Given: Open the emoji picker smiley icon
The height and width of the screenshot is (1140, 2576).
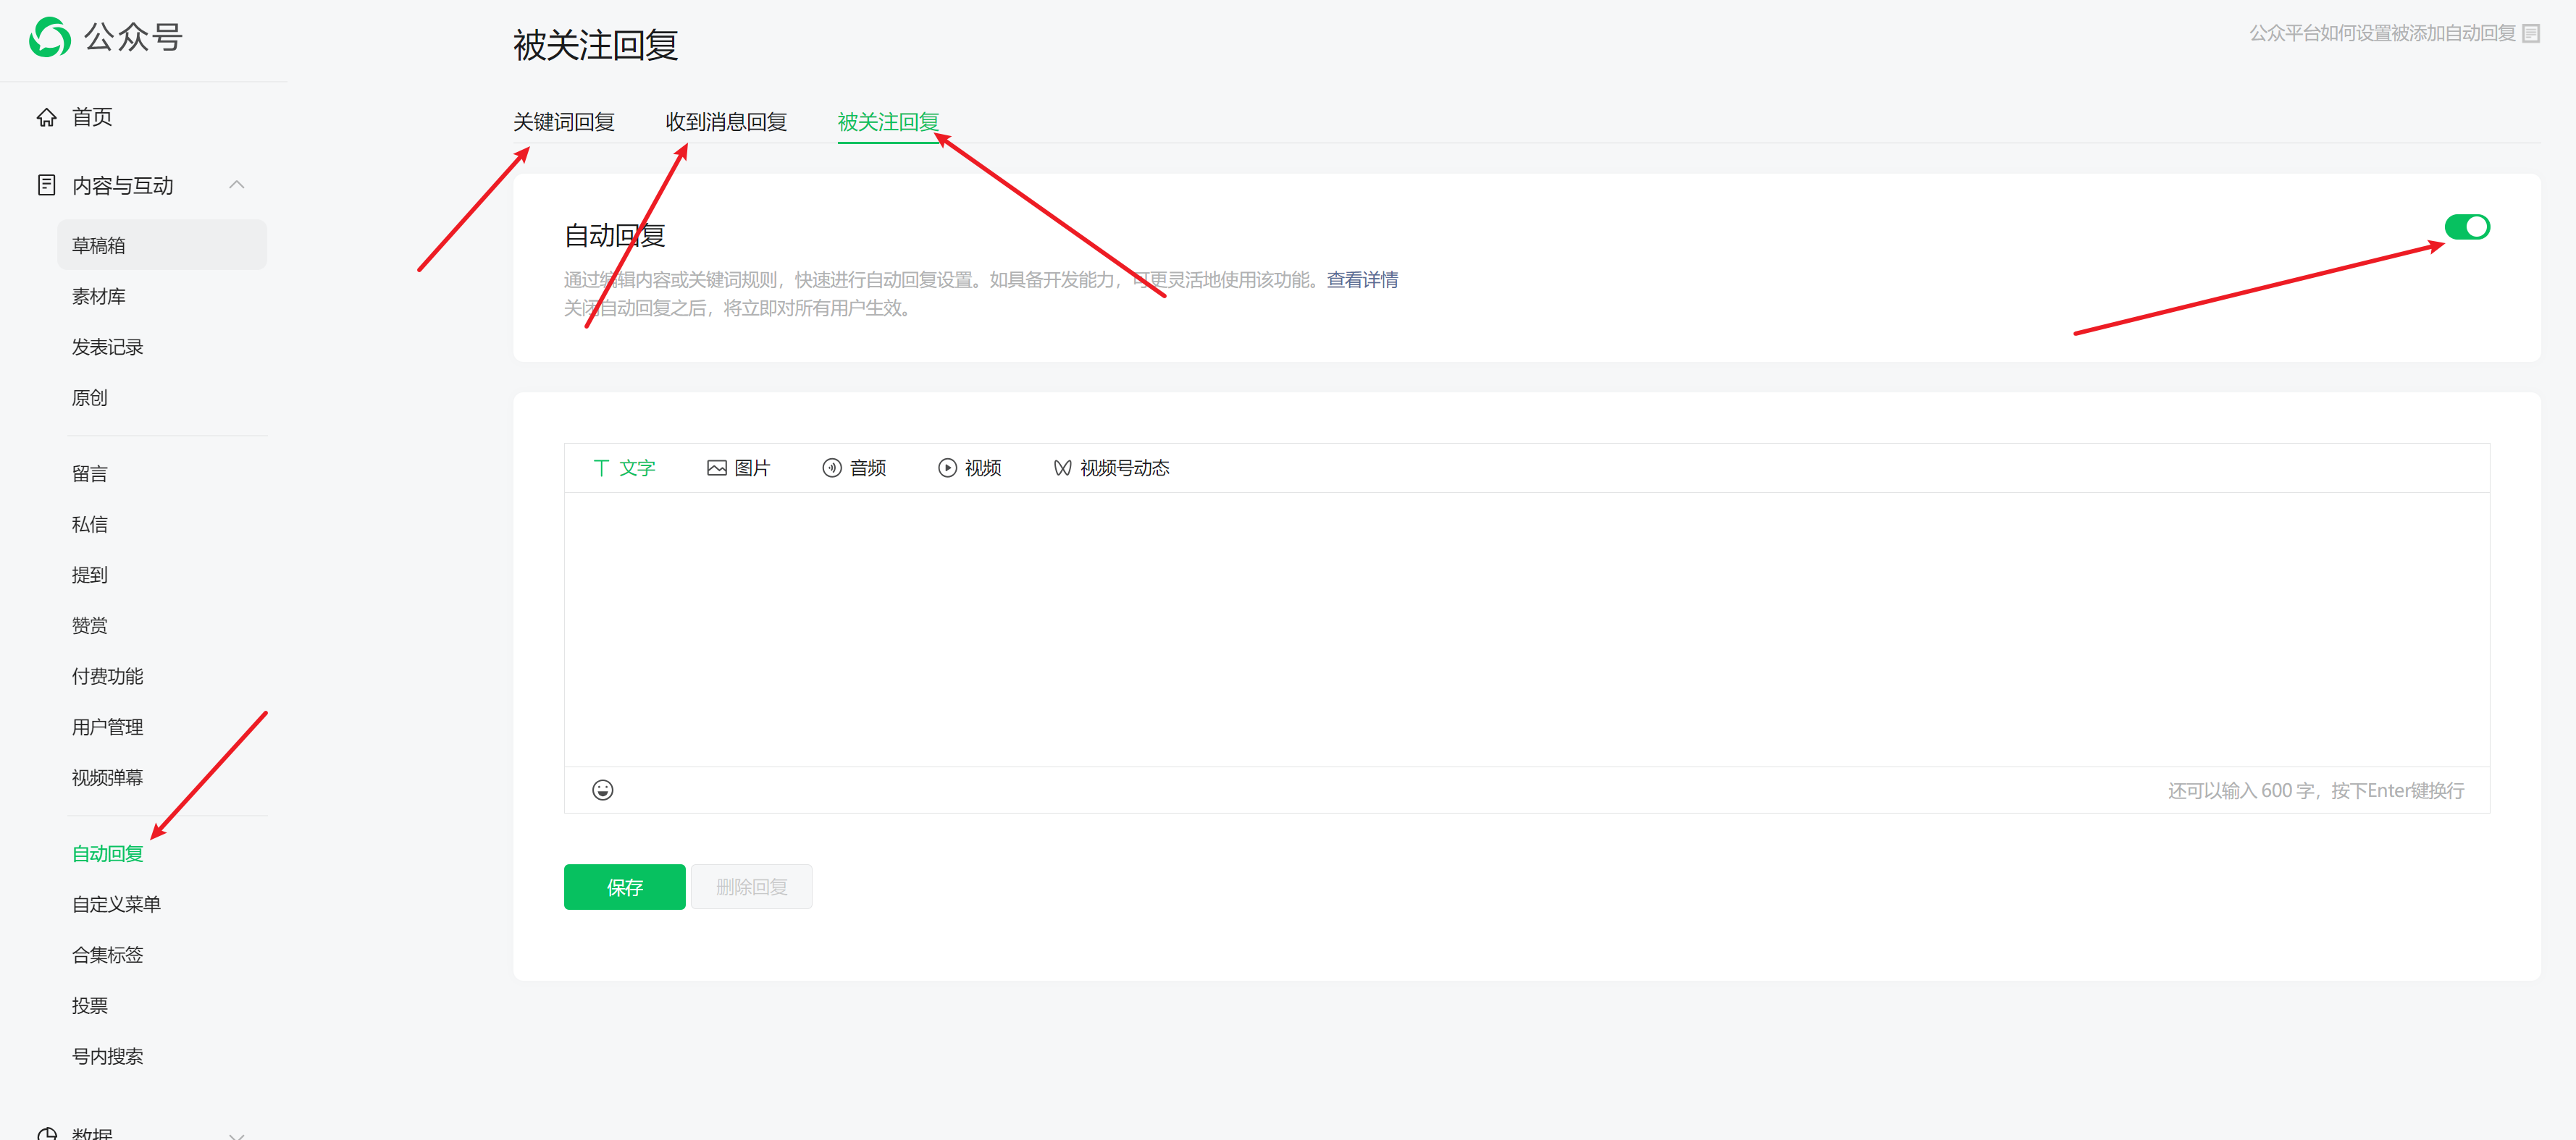Looking at the screenshot, I should tap(602, 790).
